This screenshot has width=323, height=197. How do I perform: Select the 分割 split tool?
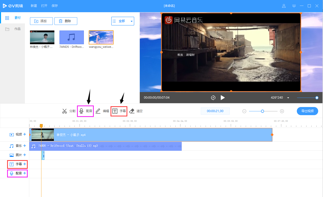tap(68, 111)
